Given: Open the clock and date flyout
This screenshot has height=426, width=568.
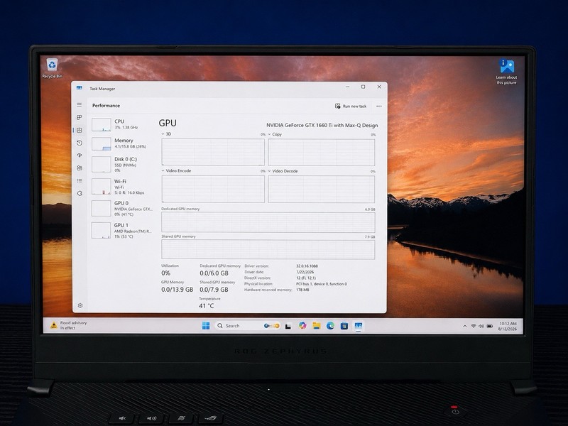Looking at the screenshot, I should pos(508,326).
